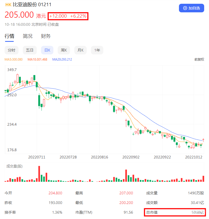The image size is (209, 219).
Task: Click the date label 20221012
Action: point(194,157)
